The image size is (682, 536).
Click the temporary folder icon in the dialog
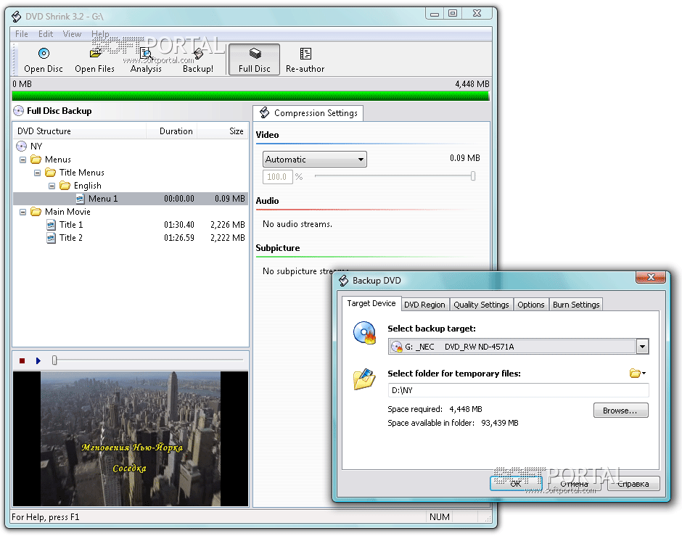click(x=364, y=379)
